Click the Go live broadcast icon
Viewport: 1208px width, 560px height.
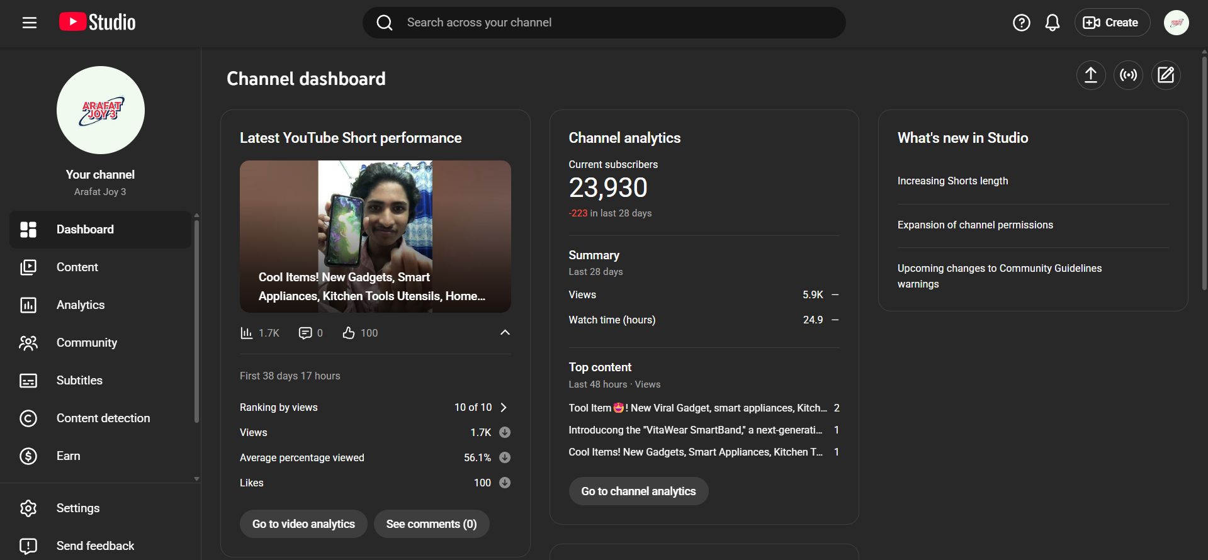pos(1128,76)
